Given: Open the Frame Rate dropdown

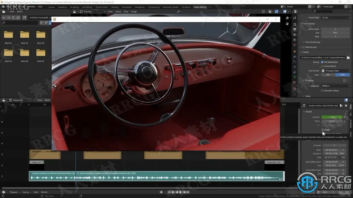Looking at the screenshot, I should (335, 18).
